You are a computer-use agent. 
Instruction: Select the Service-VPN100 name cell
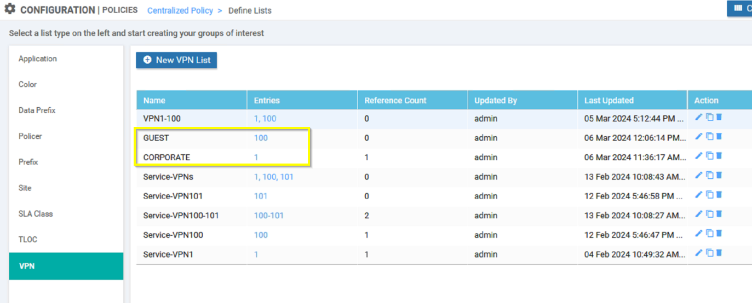(173, 235)
